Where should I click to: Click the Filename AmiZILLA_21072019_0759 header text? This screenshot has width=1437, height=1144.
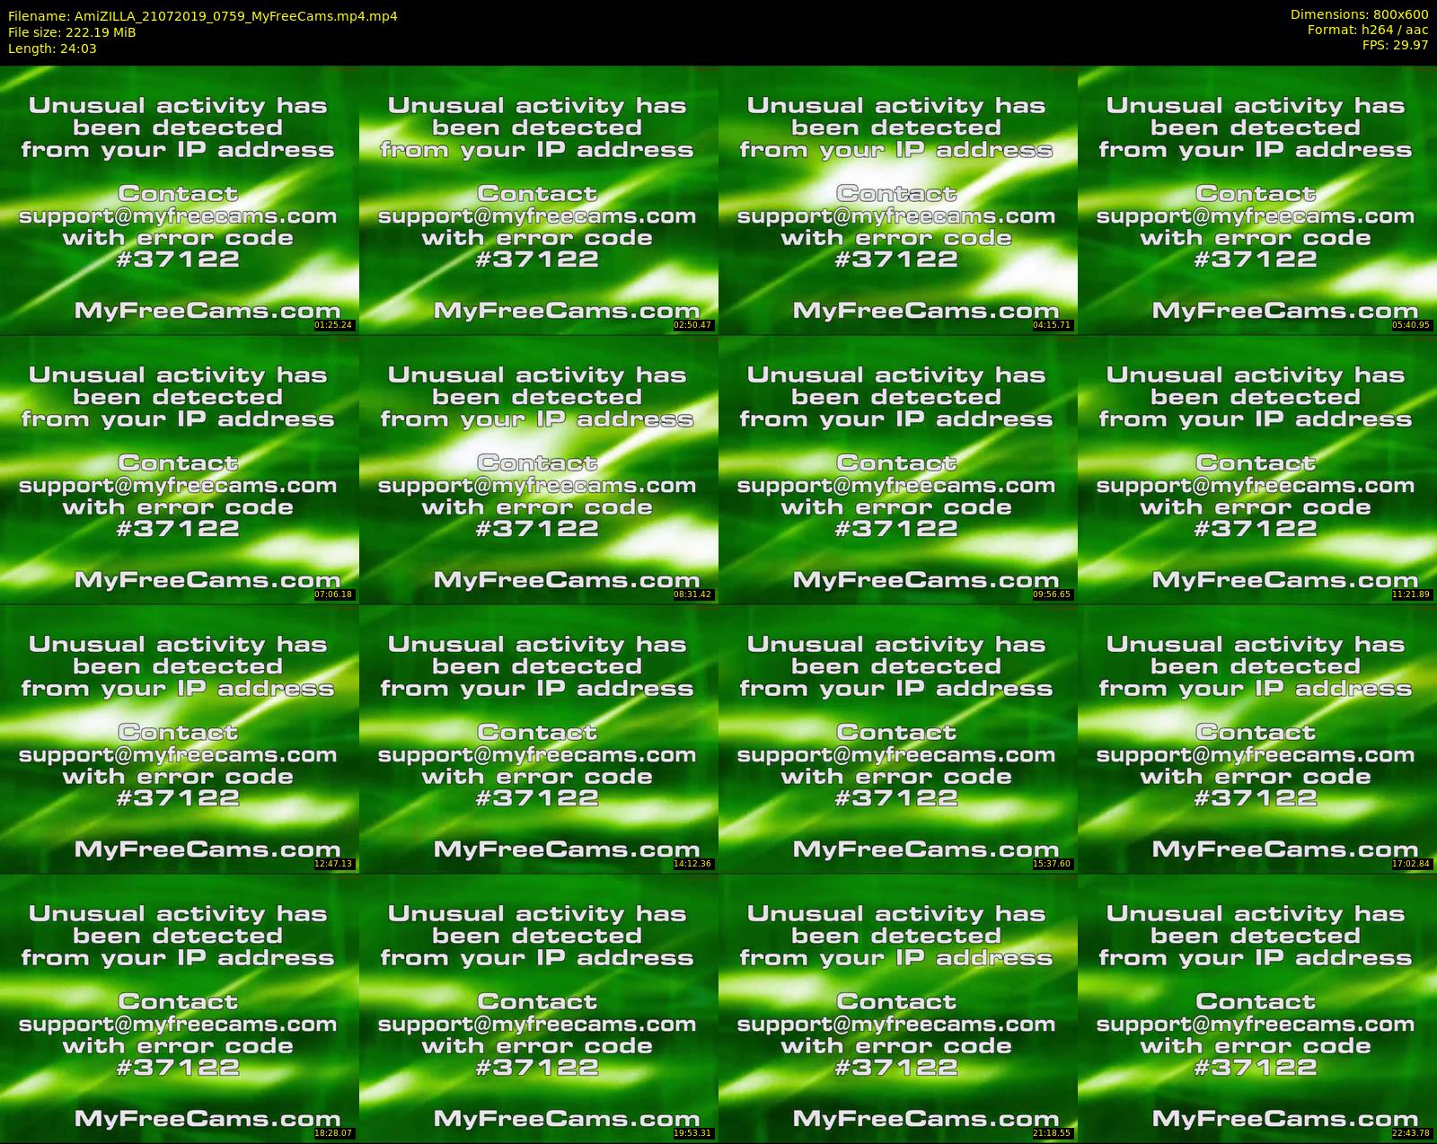coord(203,16)
